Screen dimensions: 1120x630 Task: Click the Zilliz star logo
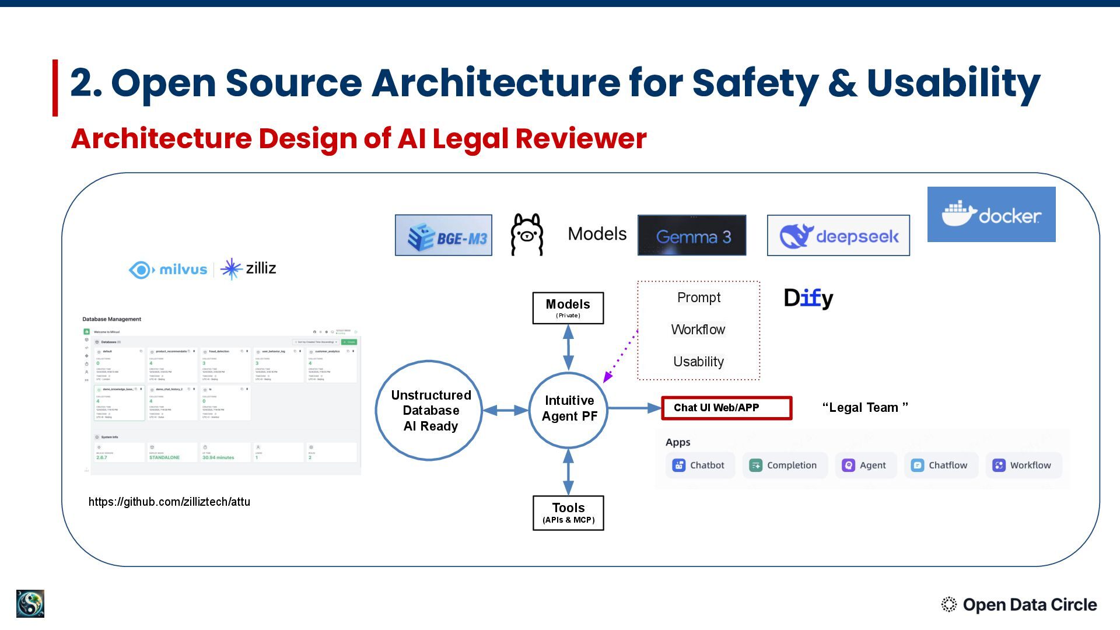pyautogui.click(x=231, y=269)
